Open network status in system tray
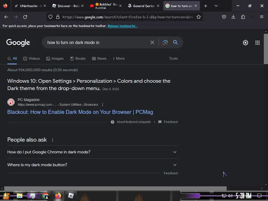 (224, 196)
